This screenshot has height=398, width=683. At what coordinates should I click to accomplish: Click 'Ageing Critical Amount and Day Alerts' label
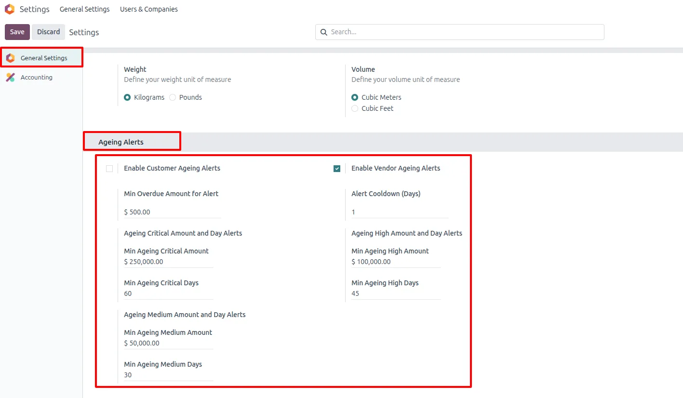point(183,233)
